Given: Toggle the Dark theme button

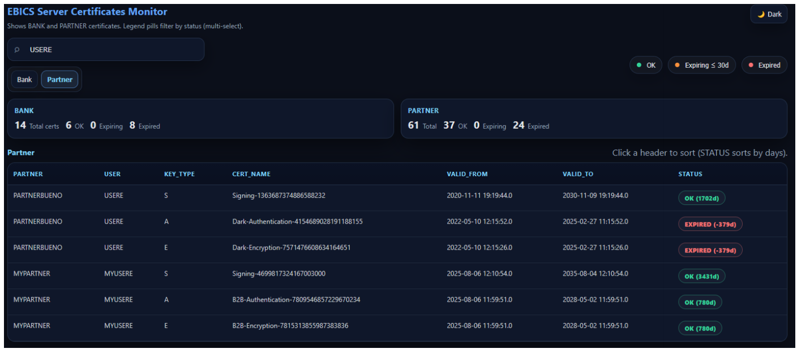Looking at the screenshot, I should point(769,14).
